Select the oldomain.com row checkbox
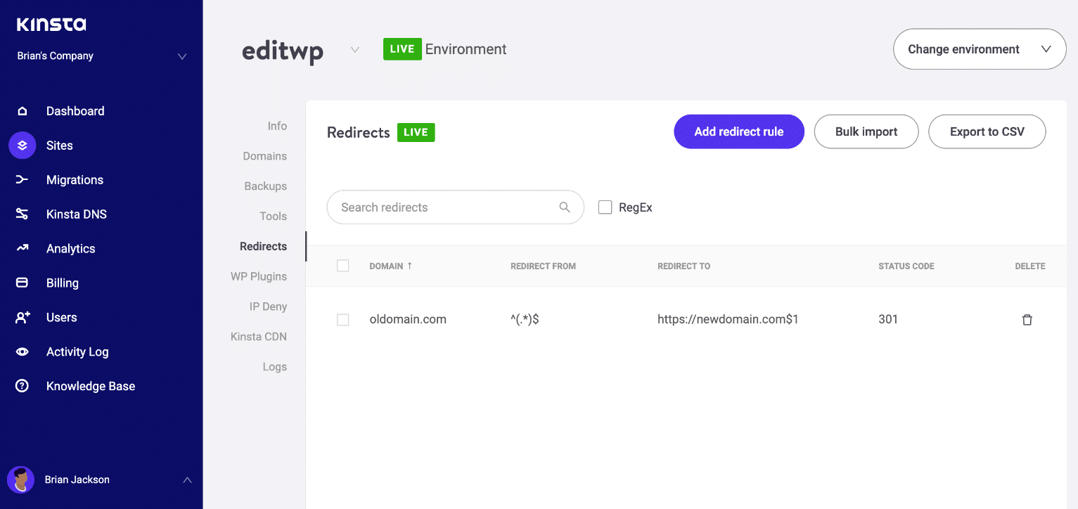Viewport: 1078px width, 509px height. tap(343, 319)
